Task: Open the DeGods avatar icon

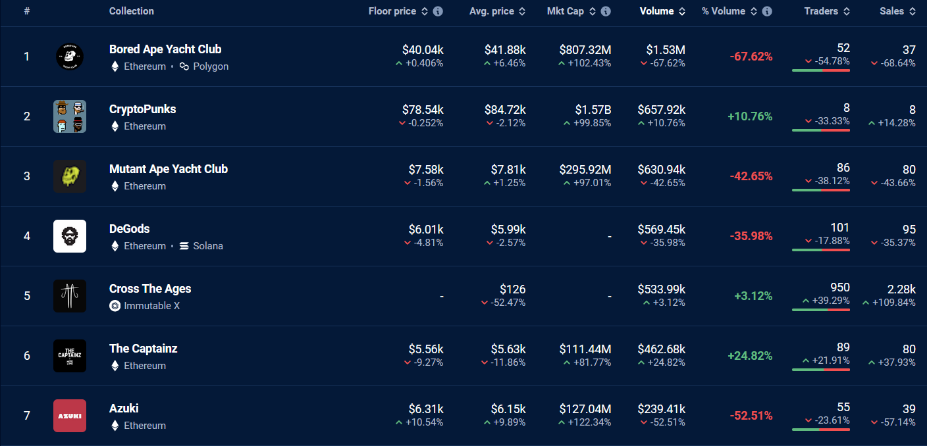Action: click(70, 236)
